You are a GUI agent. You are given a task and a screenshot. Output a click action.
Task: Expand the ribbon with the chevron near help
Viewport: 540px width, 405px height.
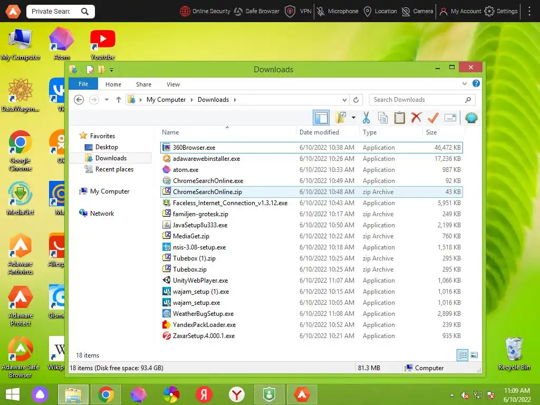tap(464, 84)
